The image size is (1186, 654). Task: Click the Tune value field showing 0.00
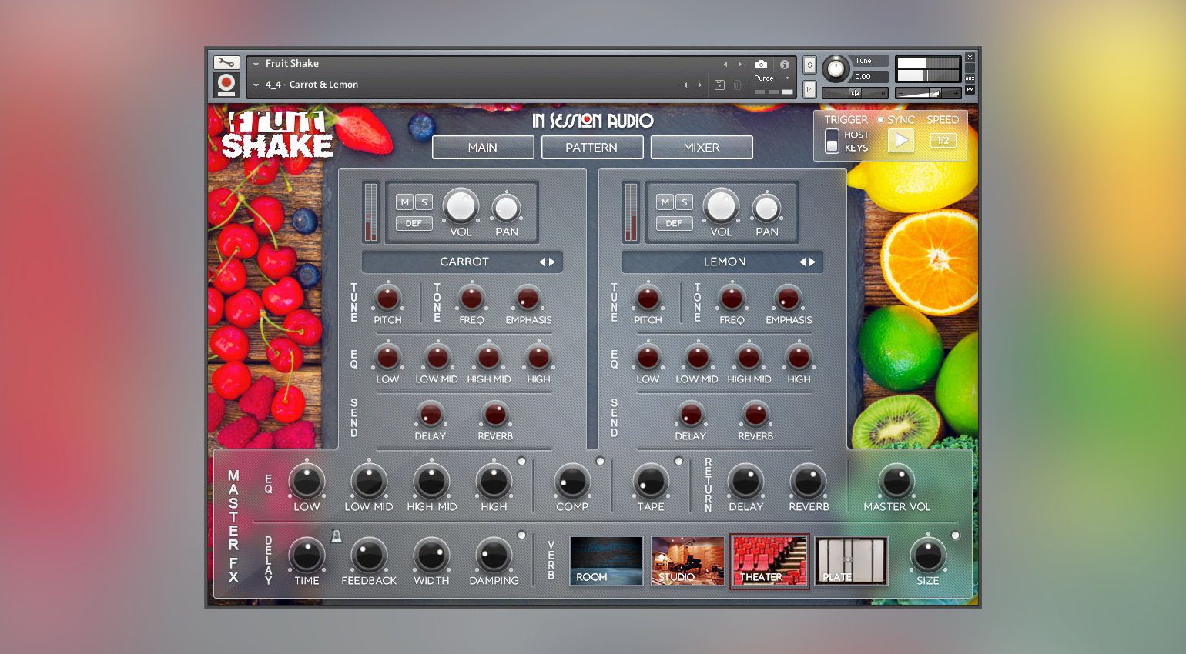[x=869, y=77]
